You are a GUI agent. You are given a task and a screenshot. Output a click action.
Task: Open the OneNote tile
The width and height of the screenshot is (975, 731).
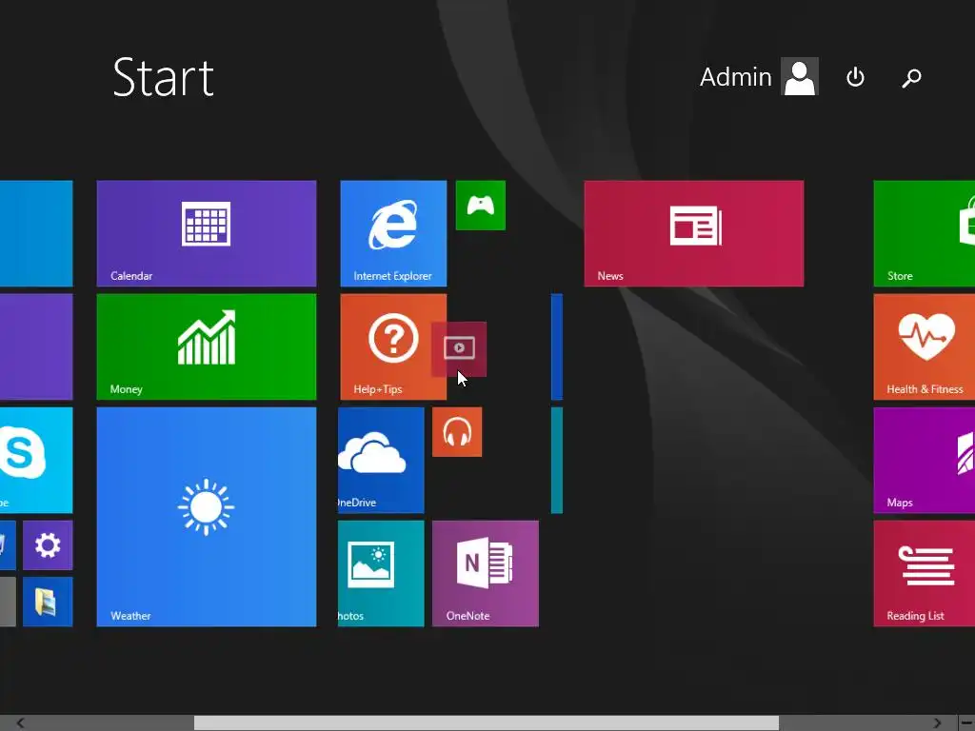tap(486, 574)
